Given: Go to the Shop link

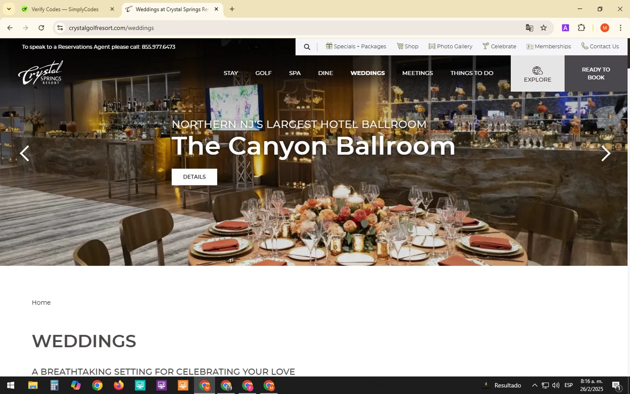Looking at the screenshot, I should (407, 46).
